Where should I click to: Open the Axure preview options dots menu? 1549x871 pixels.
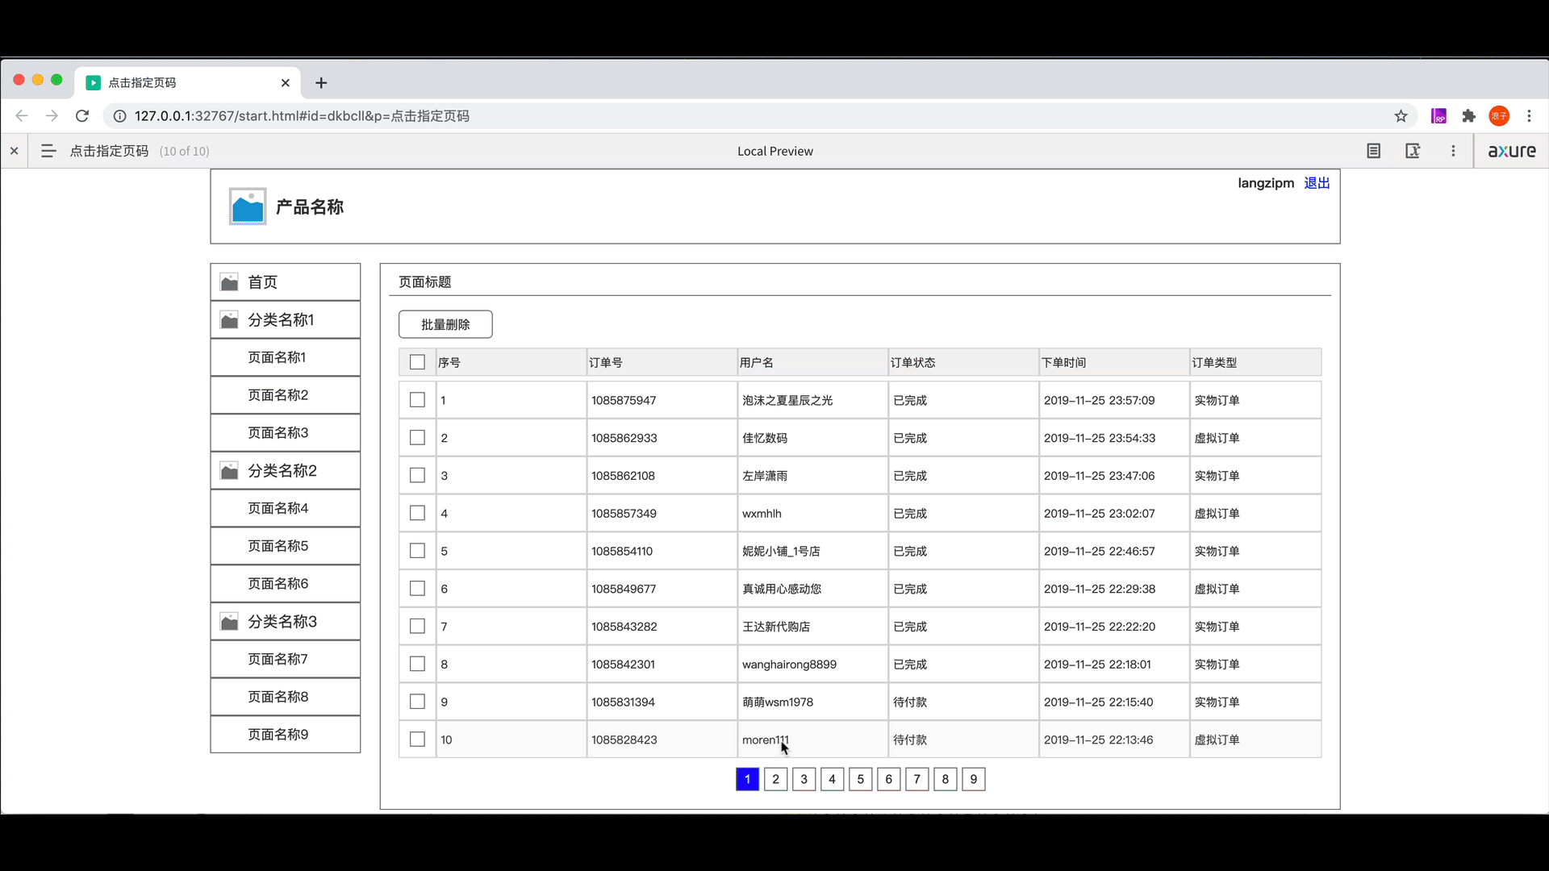[x=1453, y=151]
